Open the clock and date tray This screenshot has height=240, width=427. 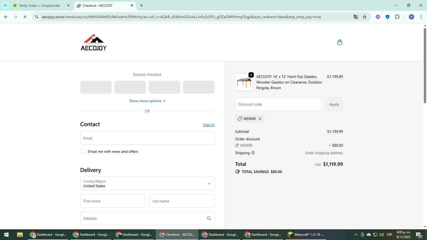click(404, 235)
